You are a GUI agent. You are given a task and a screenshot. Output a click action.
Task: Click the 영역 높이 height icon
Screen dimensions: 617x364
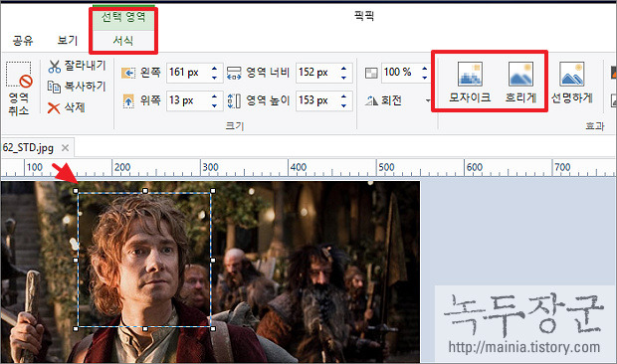tap(234, 101)
